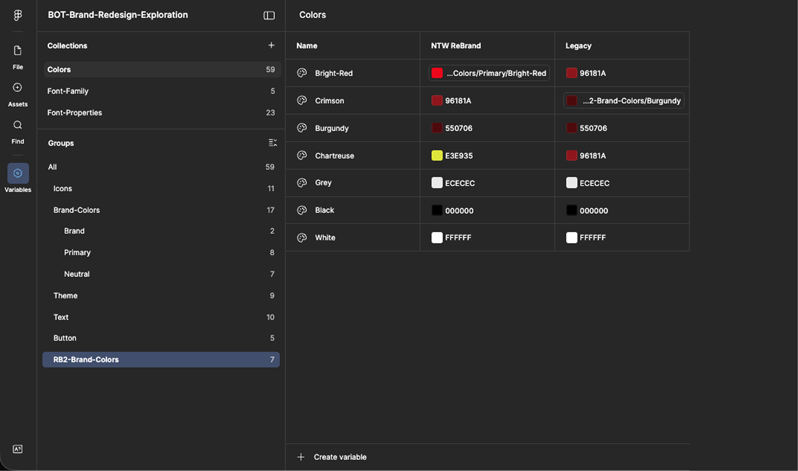
Task: Collapse all groups icon next to Groups
Action: pos(272,143)
